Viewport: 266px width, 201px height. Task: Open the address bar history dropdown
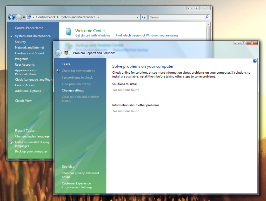pyautogui.click(x=138, y=17)
